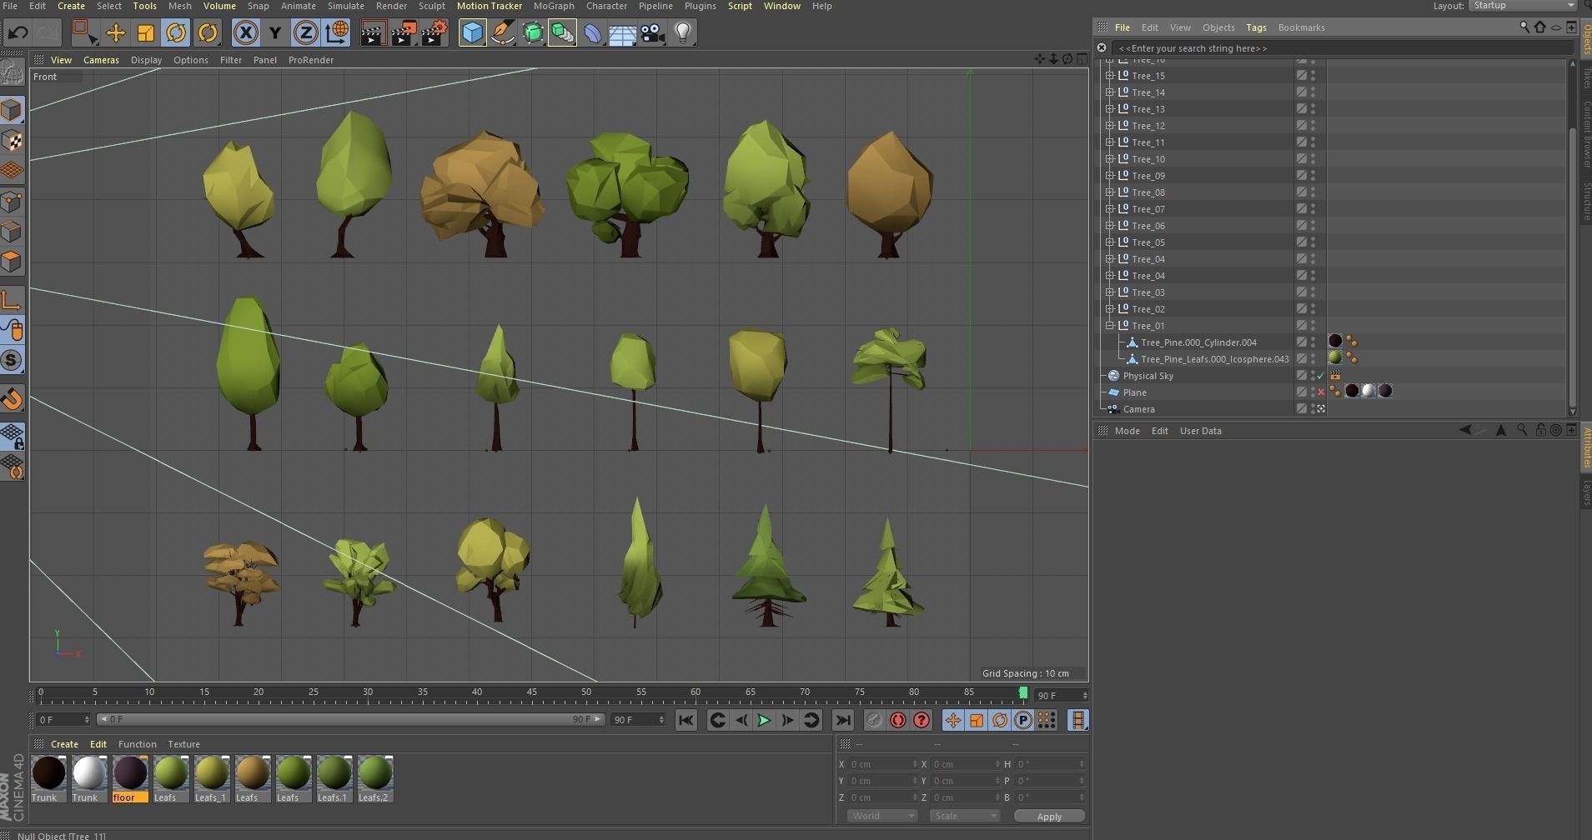
Task: Open the viewport Cameras menu
Action: (x=101, y=60)
